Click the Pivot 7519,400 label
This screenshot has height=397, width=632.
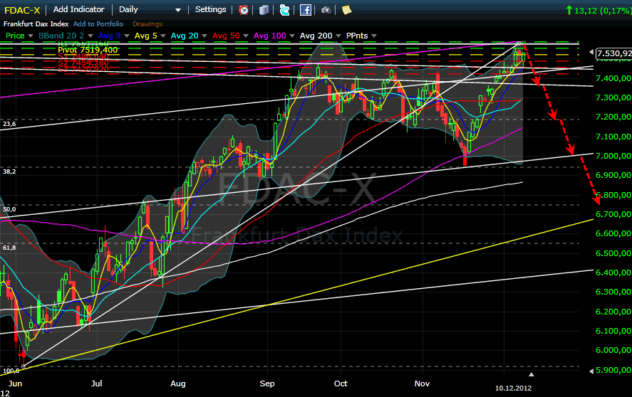click(88, 50)
